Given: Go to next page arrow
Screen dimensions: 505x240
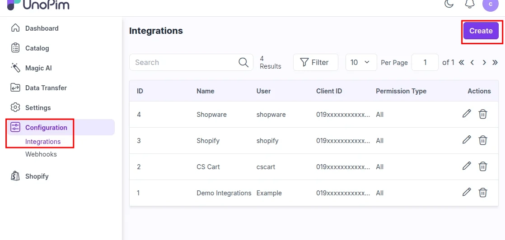Looking at the screenshot, I should point(484,62).
